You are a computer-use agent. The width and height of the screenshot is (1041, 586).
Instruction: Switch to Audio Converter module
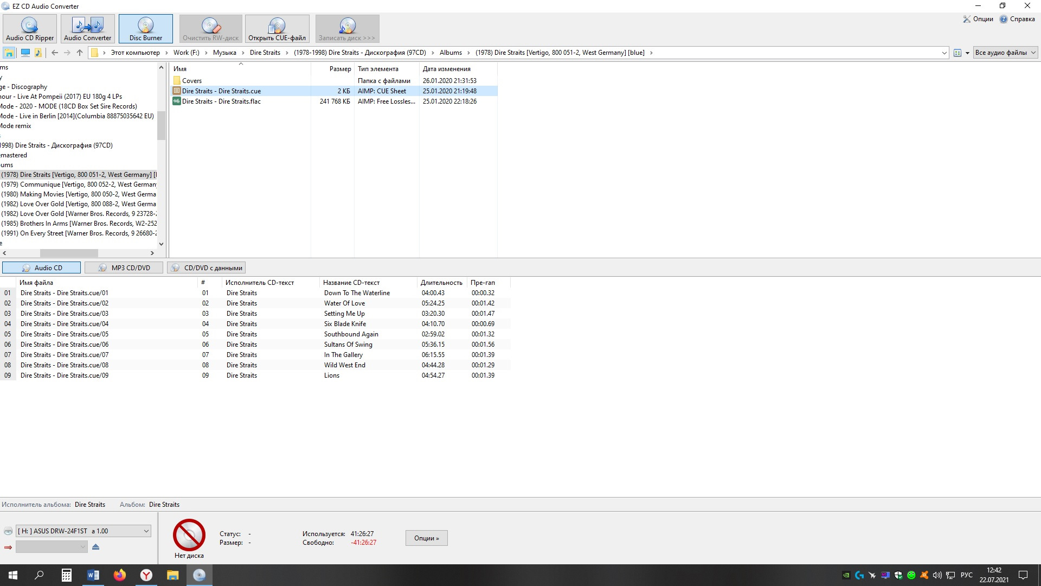pos(87,29)
